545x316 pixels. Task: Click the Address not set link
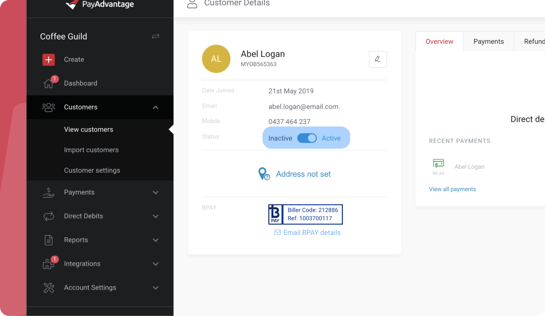tap(303, 174)
